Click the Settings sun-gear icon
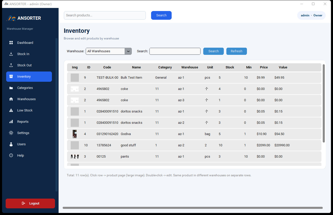Image resolution: width=333 pixels, height=215 pixels. click(11, 133)
